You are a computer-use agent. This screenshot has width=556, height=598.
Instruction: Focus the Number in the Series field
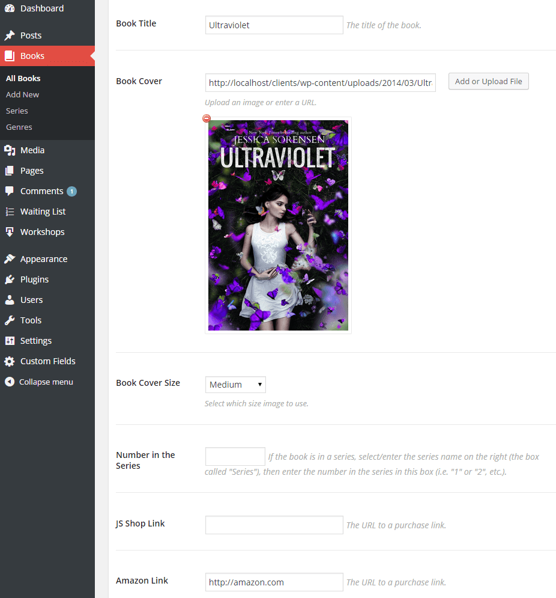pyautogui.click(x=235, y=456)
